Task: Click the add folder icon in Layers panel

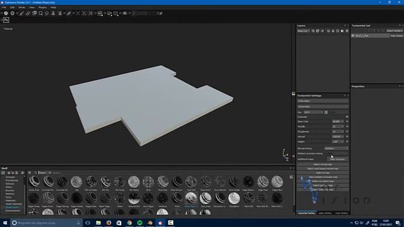Action: coord(342,31)
